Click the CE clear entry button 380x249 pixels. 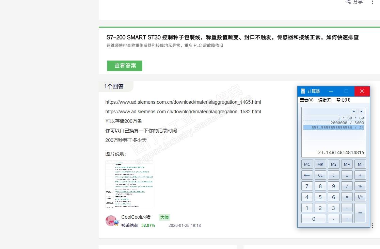[320, 175]
